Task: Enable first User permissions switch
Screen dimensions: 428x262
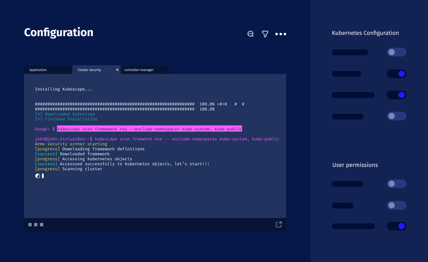Action: point(396,184)
